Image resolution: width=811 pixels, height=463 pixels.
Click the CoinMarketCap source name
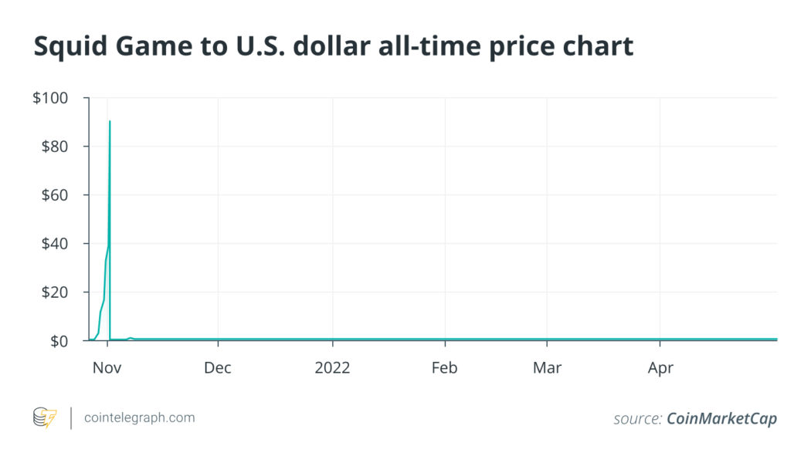tap(721, 418)
